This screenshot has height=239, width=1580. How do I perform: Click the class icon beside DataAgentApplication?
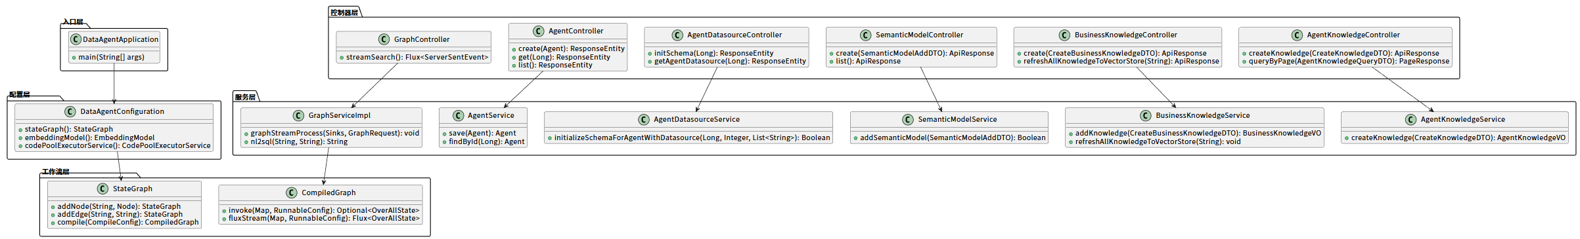(76, 39)
